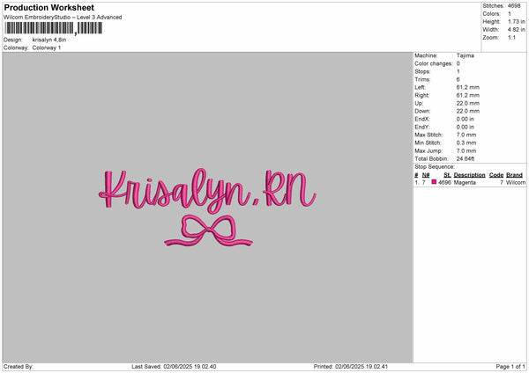This screenshot has height=373, width=529.
Task: Click the stitch count 4696 in stop row
Action: pos(444,182)
